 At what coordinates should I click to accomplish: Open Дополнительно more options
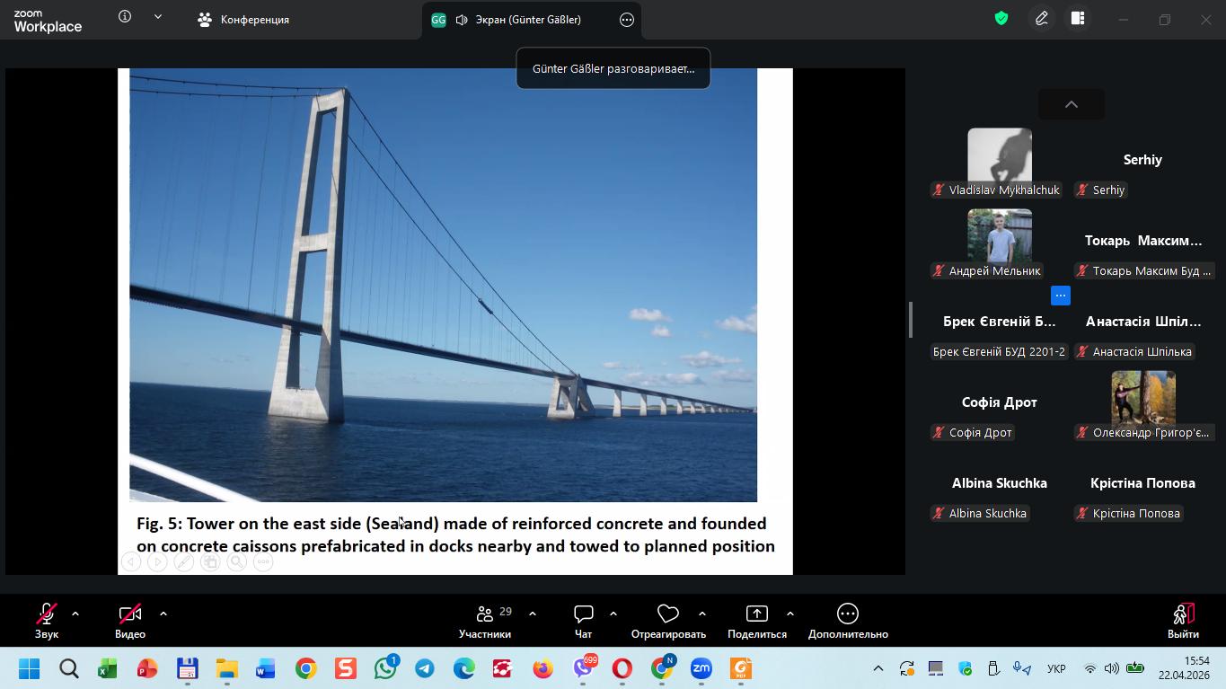point(847,614)
